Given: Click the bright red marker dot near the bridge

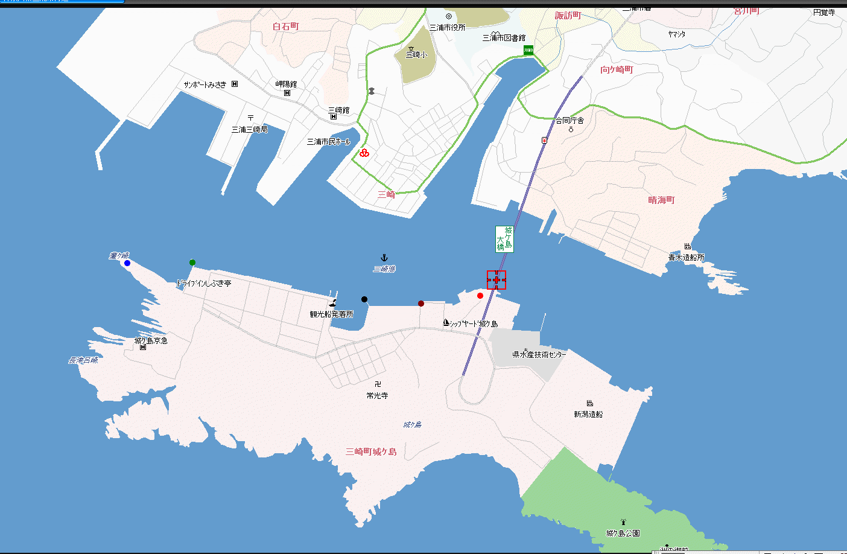Looking at the screenshot, I should coord(480,296).
